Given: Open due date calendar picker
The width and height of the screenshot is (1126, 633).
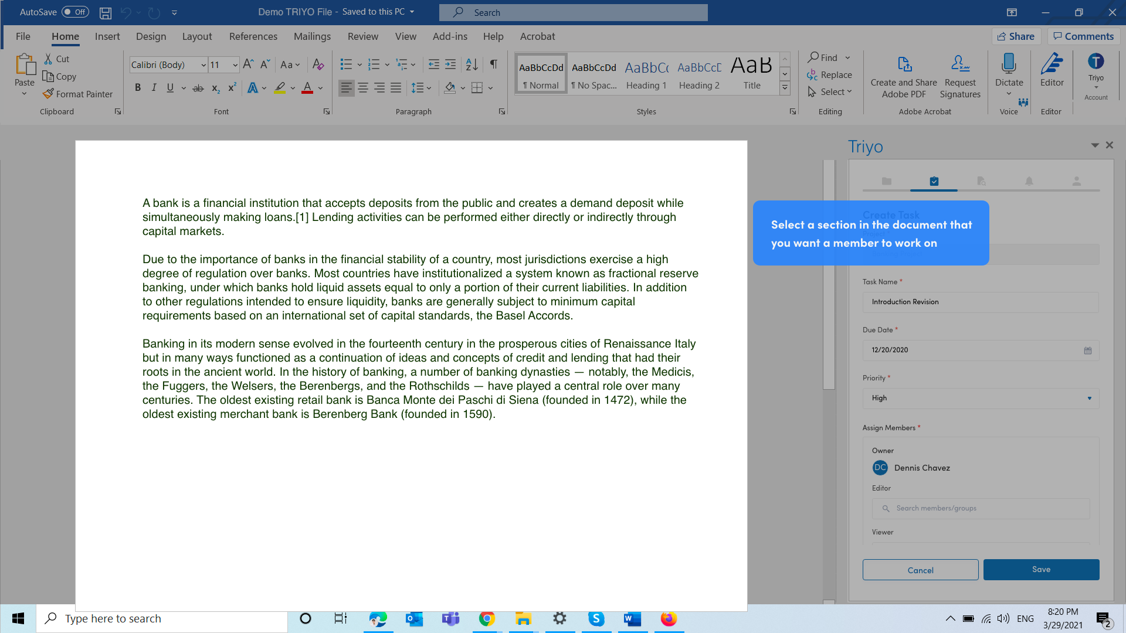Looking at the screenshot, I should [1088, 350].
